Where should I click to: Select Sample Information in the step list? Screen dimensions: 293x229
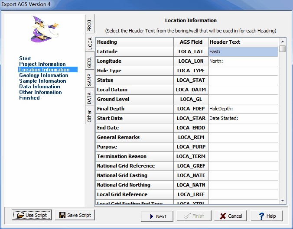tap(42, 81)
